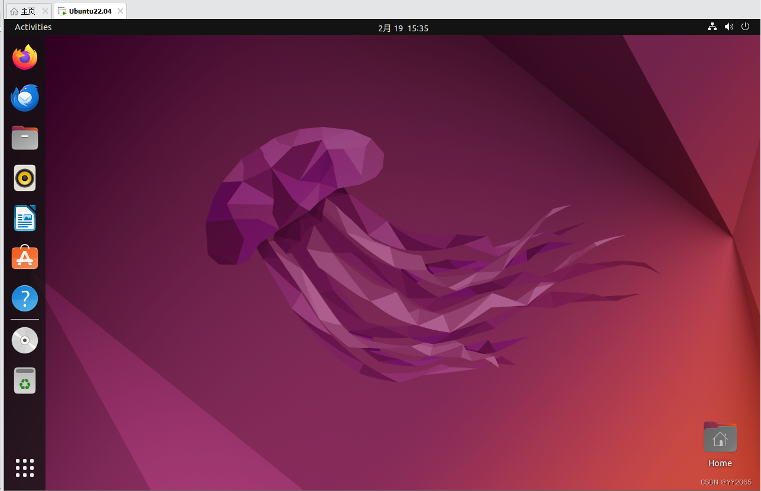Viewport: 761px width, 491px height.
Task: Close the 主页 tab
Action: pyautogui.click(x=45, y=11)
